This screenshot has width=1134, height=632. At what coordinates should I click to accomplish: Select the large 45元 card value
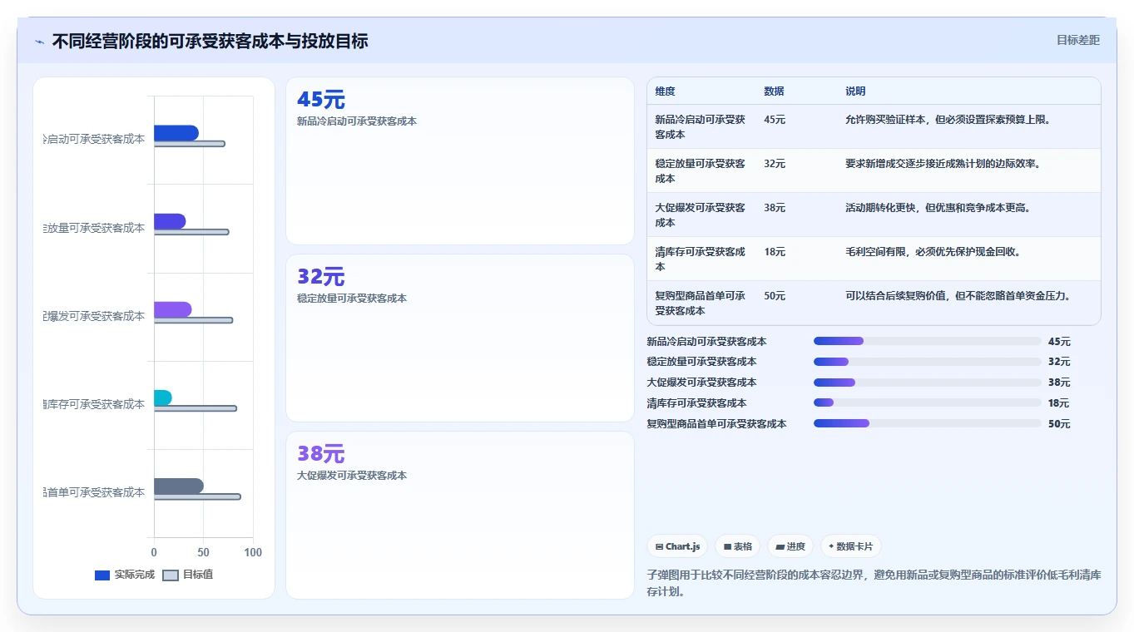coord(321,100)
